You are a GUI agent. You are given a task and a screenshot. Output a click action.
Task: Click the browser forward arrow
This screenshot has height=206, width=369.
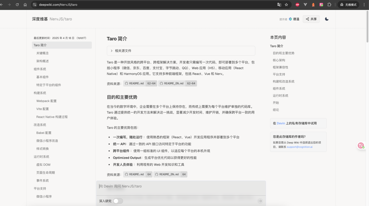pos(9,4)
